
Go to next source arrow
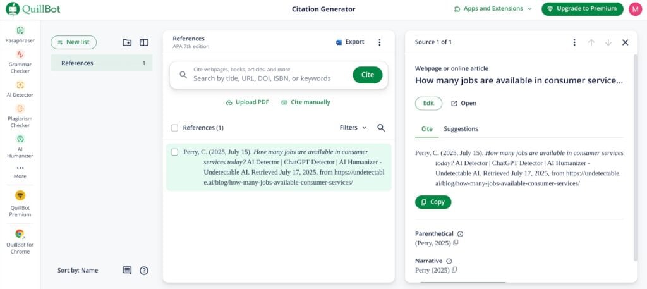pos(608,42)
